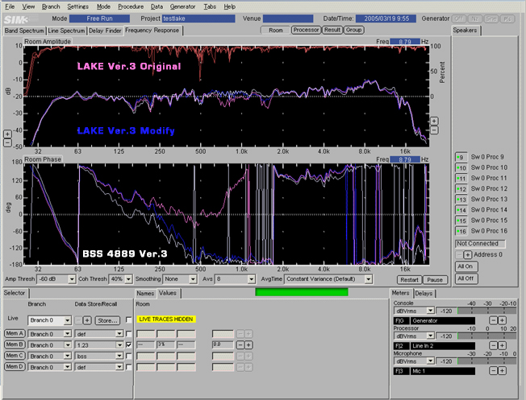Open Avs averages dropdown
The height and width of the screenshot is (400, 526).
click(x=251, y=279)
